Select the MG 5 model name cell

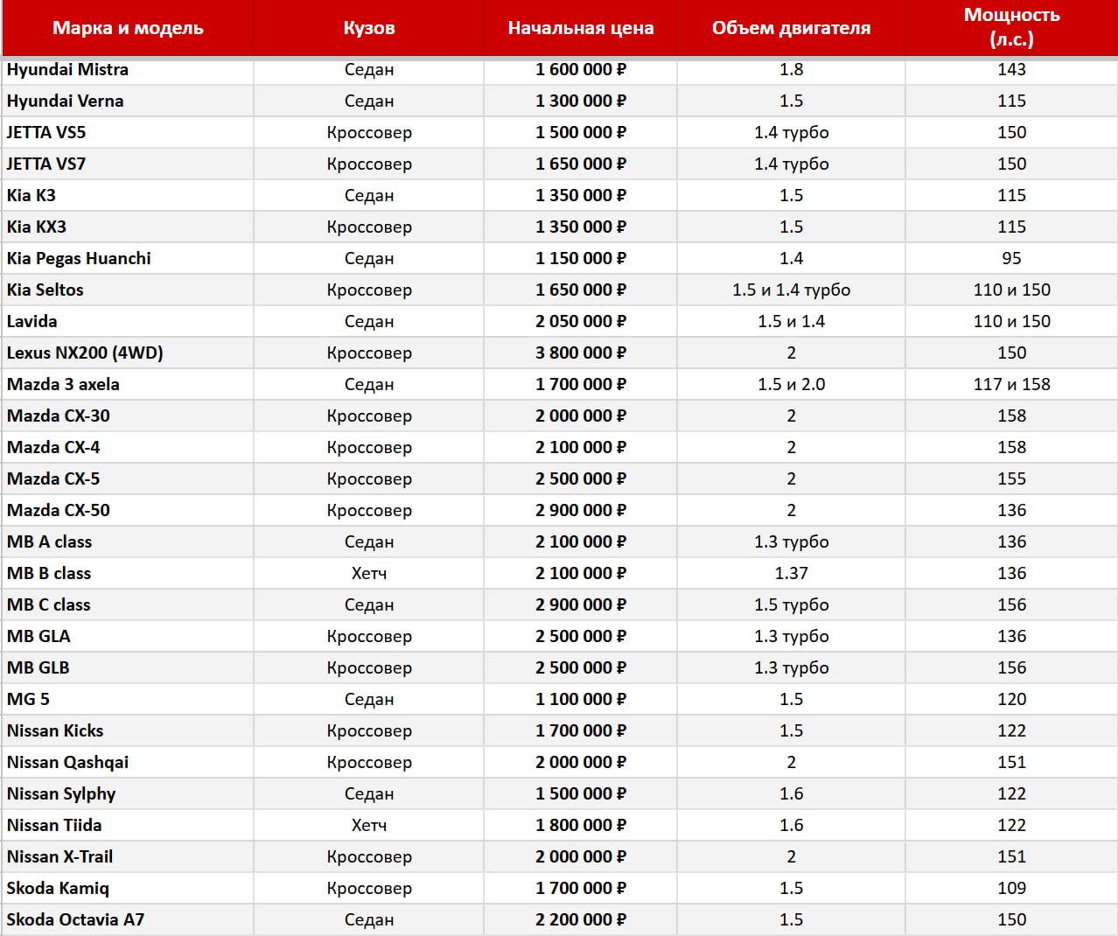[x=28, y=700]
